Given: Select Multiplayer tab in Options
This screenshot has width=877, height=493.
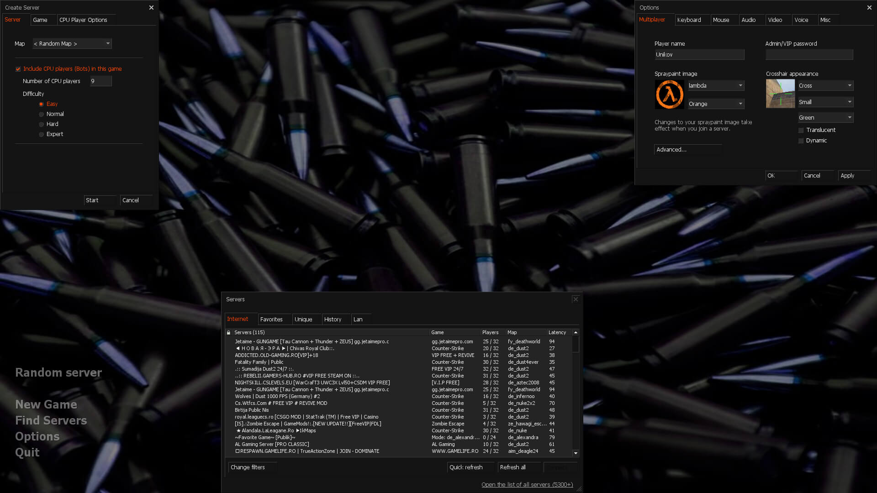Looking at the screenshot, I should pos(655,20).
